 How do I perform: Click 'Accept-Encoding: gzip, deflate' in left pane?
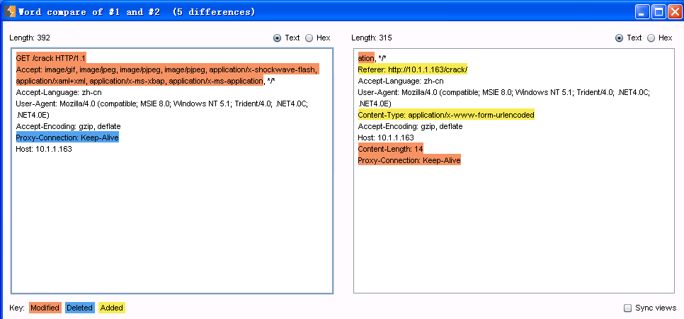point(69,126)
